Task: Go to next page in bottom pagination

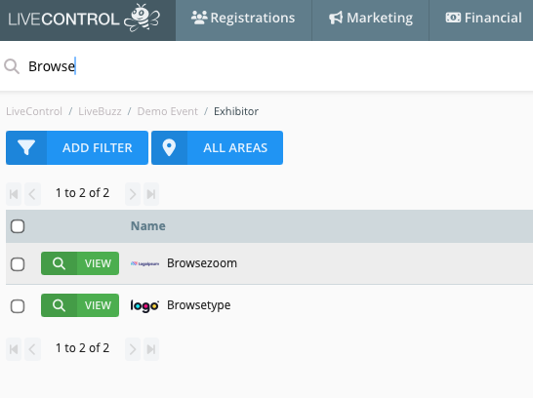Action: pyautogui.click(x=133, y=349)
